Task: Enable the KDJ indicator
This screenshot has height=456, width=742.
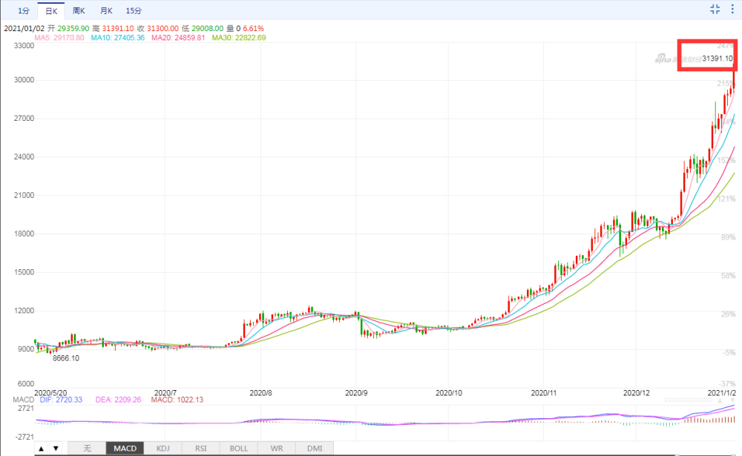Action: pos(162,448)
